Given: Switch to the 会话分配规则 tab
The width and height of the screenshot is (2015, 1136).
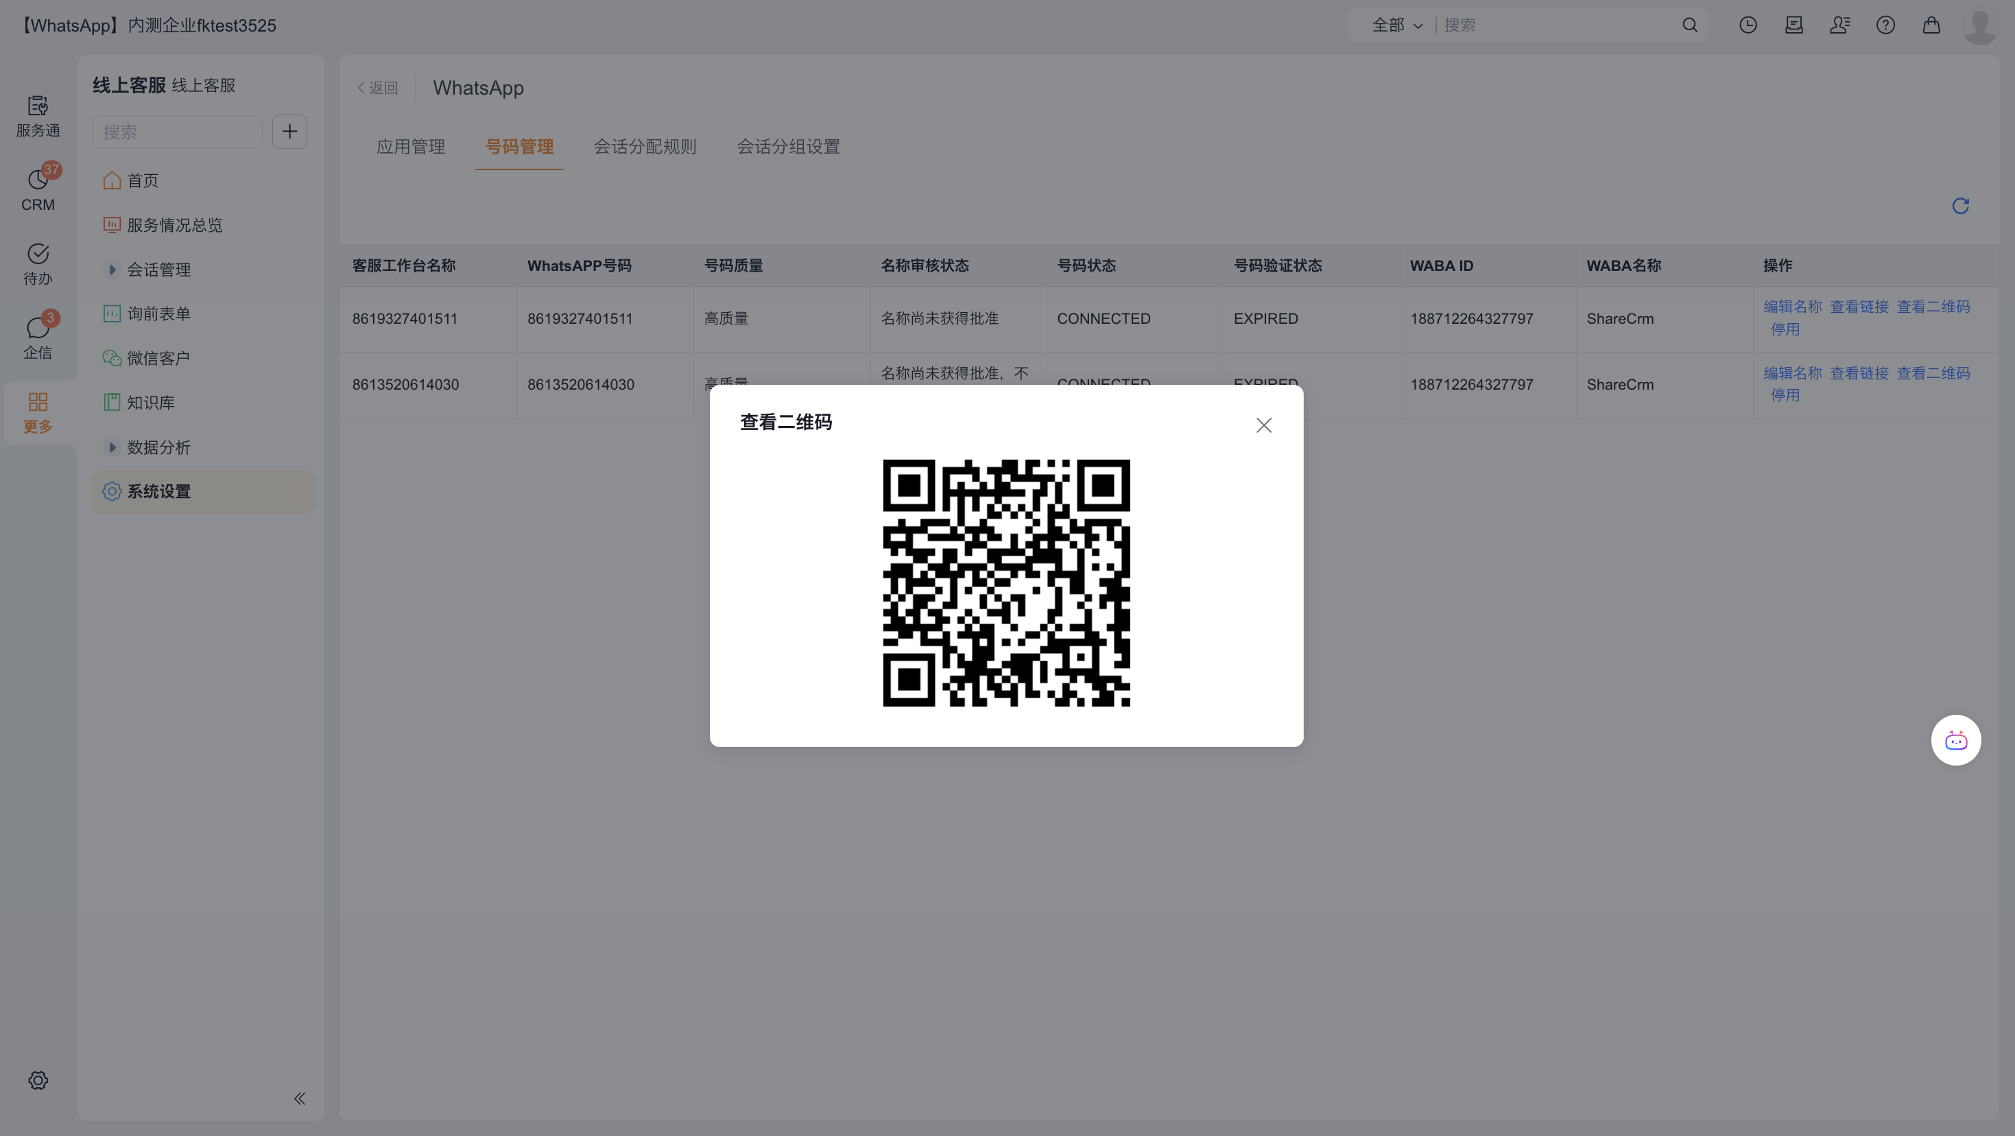Looking at the screenshot, I should pyautogui.click(x=645, y=146).
